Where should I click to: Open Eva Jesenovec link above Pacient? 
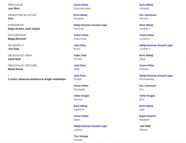coord(148,15)
